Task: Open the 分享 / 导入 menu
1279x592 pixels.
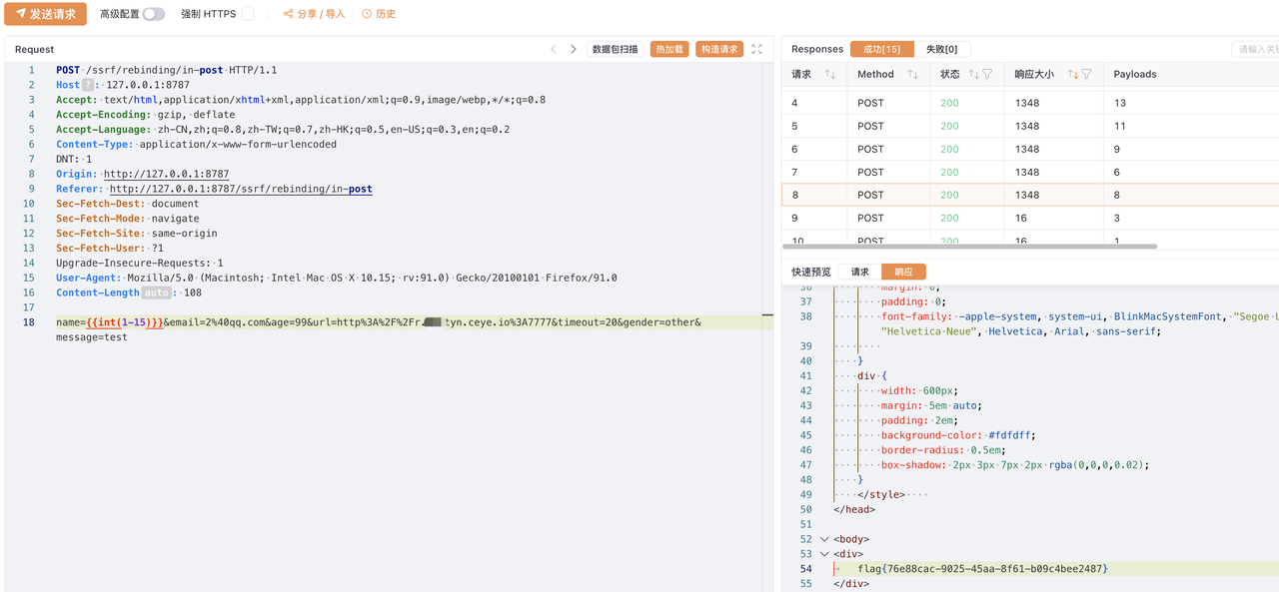Action: pyautogui.click(x=314, y=14)
